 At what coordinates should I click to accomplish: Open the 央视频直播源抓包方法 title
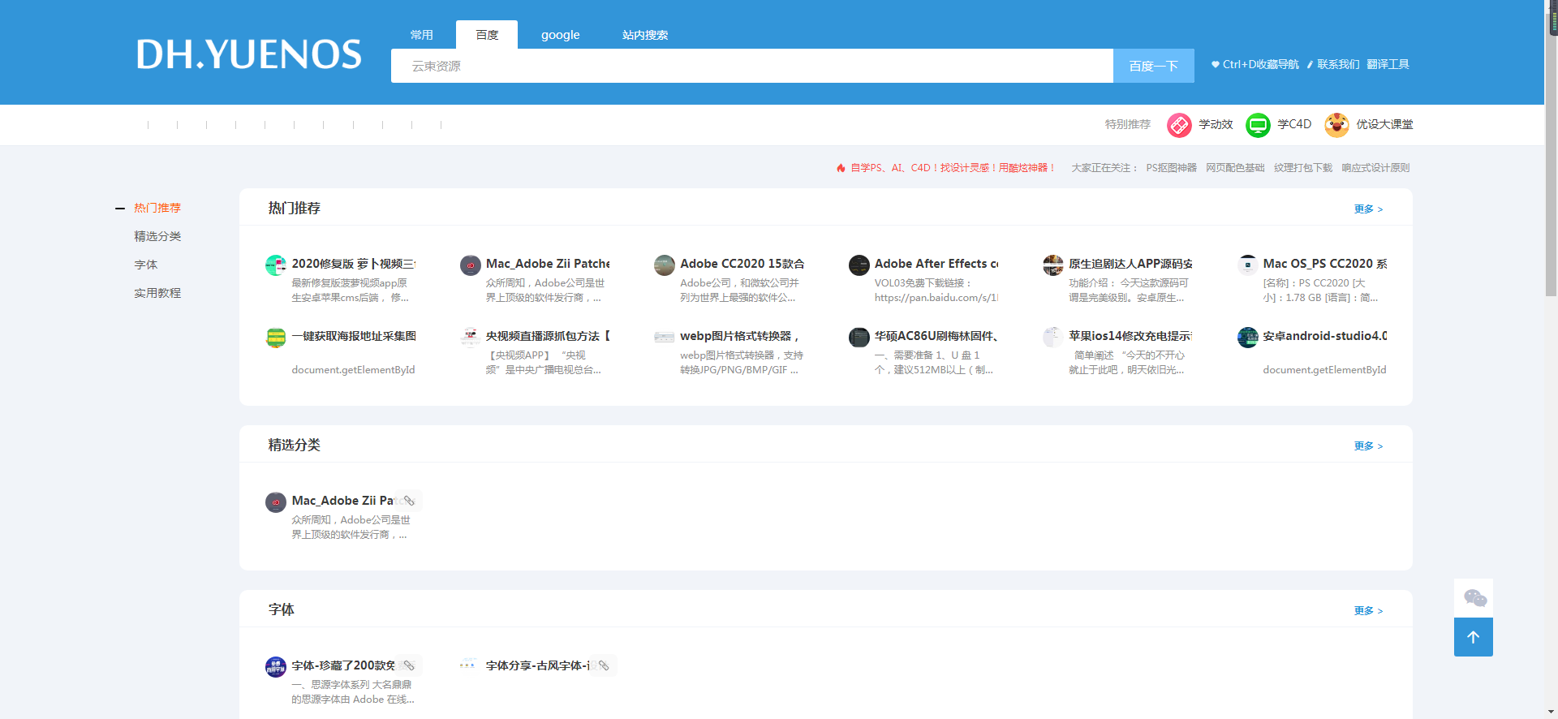548,337
